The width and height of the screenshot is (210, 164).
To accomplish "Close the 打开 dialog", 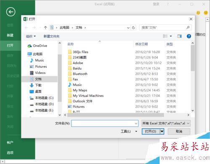I will [191, 19].
